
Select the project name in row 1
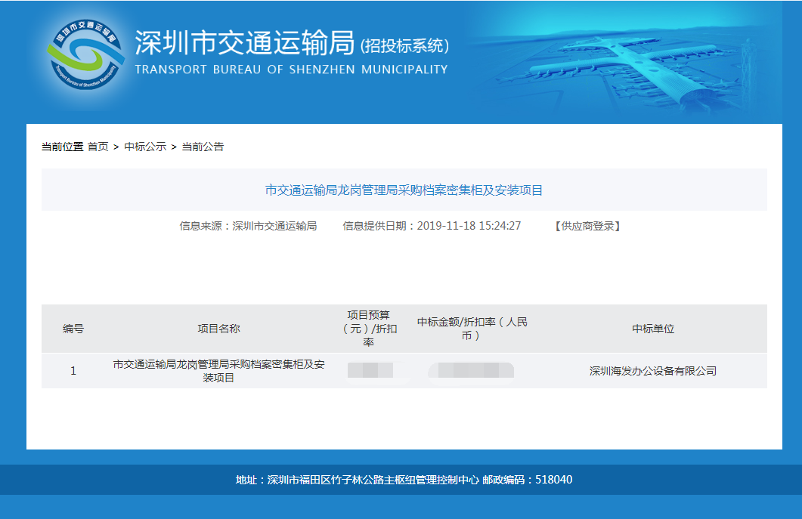[x=219, y=371]
